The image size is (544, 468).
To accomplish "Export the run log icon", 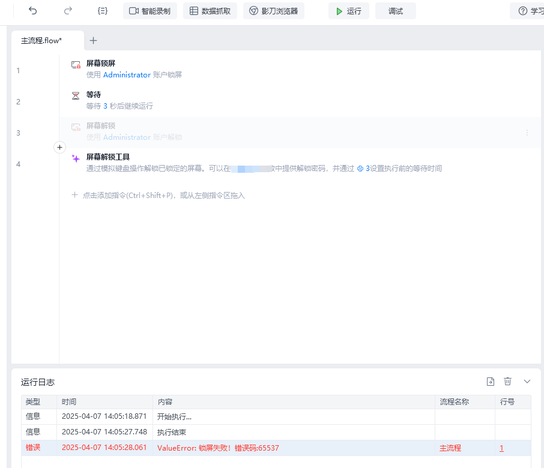I will tap(491, 382).
